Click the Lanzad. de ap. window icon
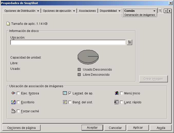This screenshot has height=133, width=174. pos(65,93)
